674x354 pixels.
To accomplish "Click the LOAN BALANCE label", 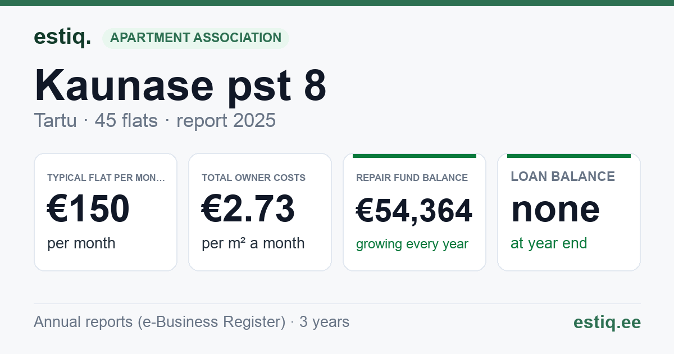I will click(562, 176).
